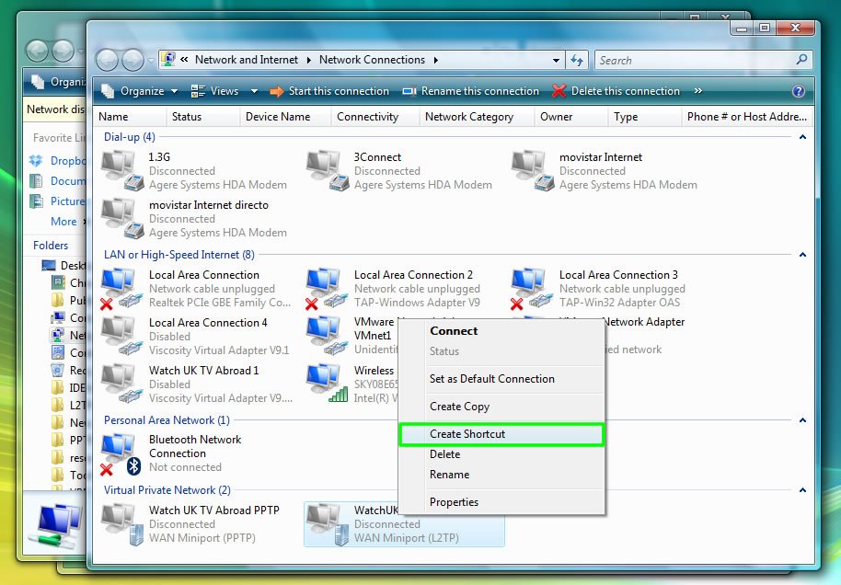This screenshot has width=841, height=585.
Task: Open Pictures favorite link in background window
Action: click(58, 201)
